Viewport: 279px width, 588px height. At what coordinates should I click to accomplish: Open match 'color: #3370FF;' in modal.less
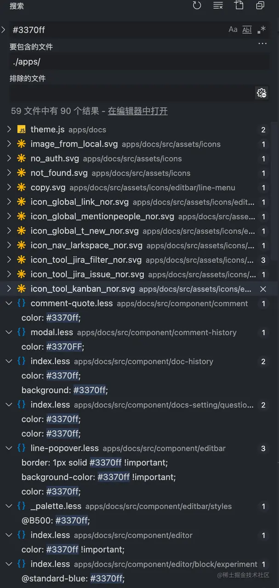pyautogui.click(x=53, y=347)
